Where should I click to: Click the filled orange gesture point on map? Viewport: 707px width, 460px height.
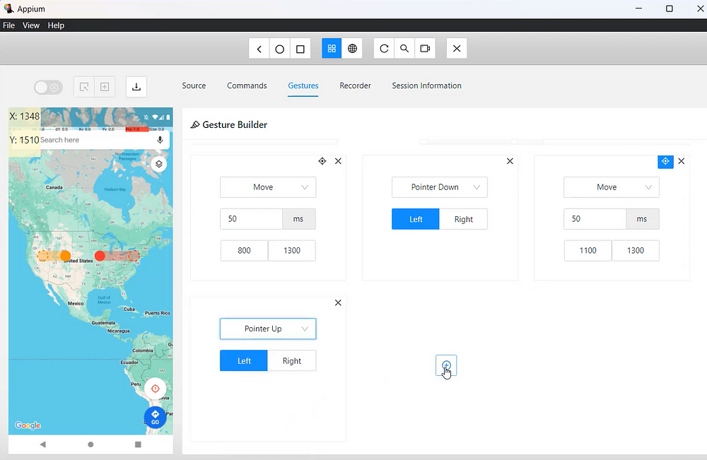(65, 256)
